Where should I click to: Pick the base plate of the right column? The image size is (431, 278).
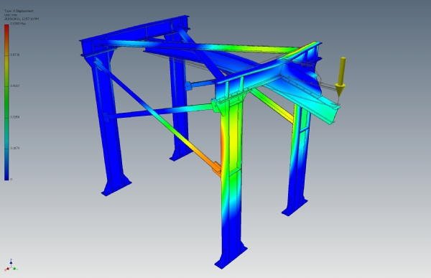click(294, 207)
